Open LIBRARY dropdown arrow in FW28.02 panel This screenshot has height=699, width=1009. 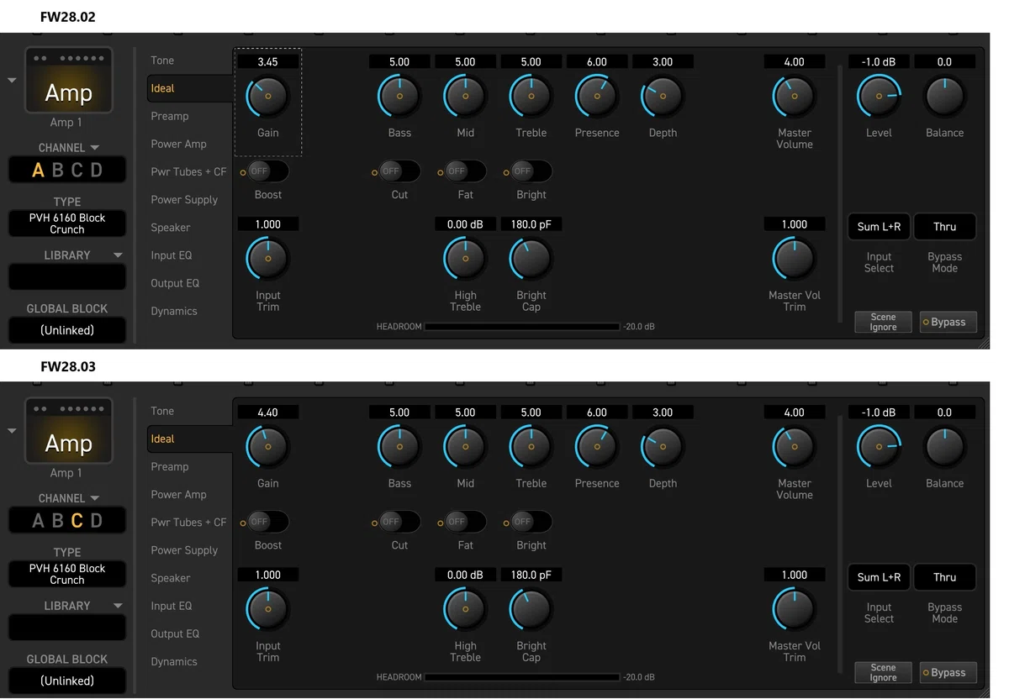tap(118, 255)
